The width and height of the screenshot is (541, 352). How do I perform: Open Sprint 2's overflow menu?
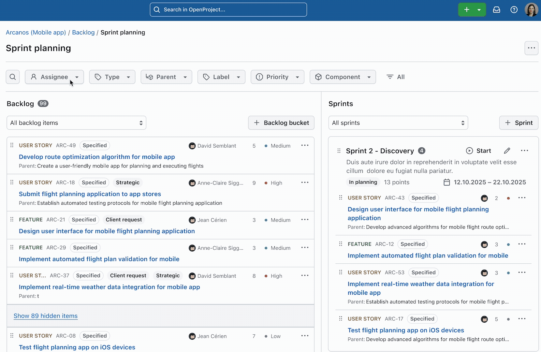[524, 151]
